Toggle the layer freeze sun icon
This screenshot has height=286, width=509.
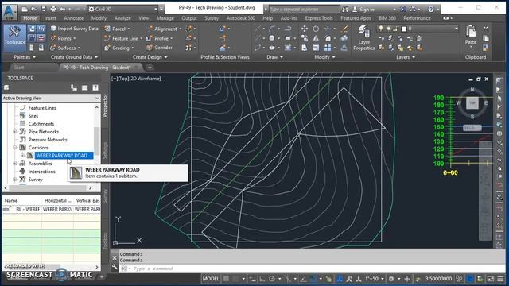pyautogui.click(x=388, y=29)
